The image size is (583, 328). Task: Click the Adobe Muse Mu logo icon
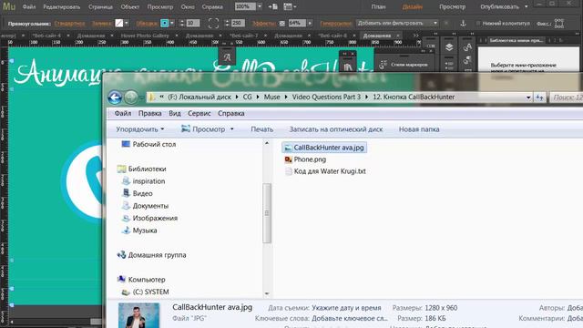[9, 6]
